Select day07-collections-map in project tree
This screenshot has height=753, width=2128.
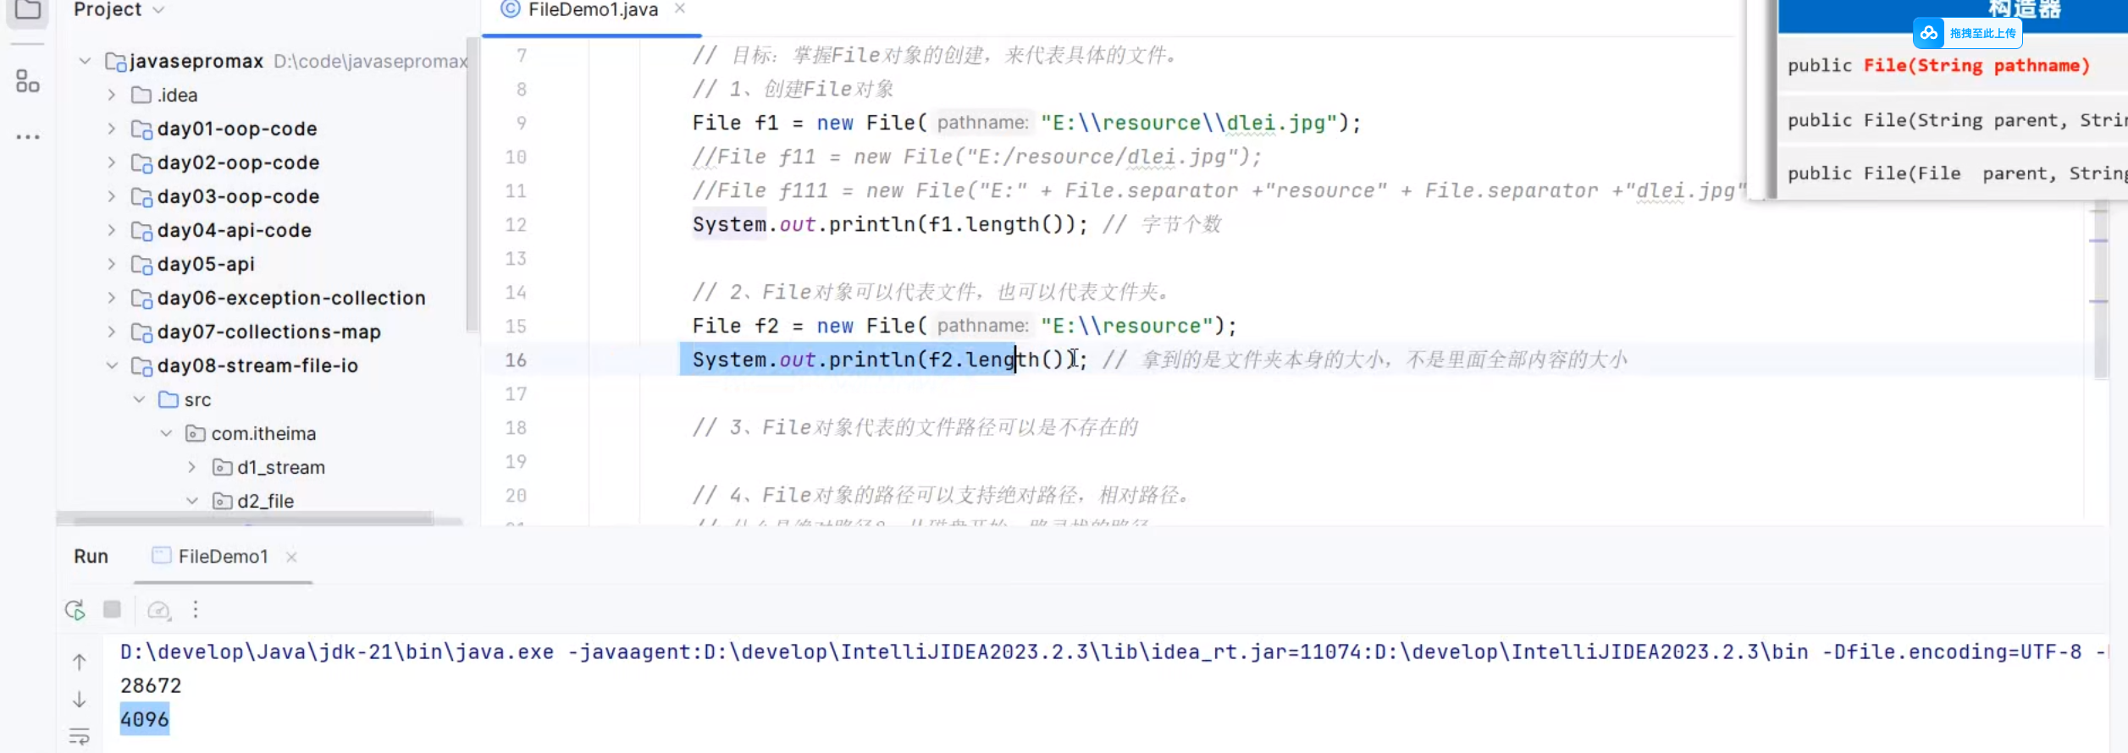[x=268, y=332]
